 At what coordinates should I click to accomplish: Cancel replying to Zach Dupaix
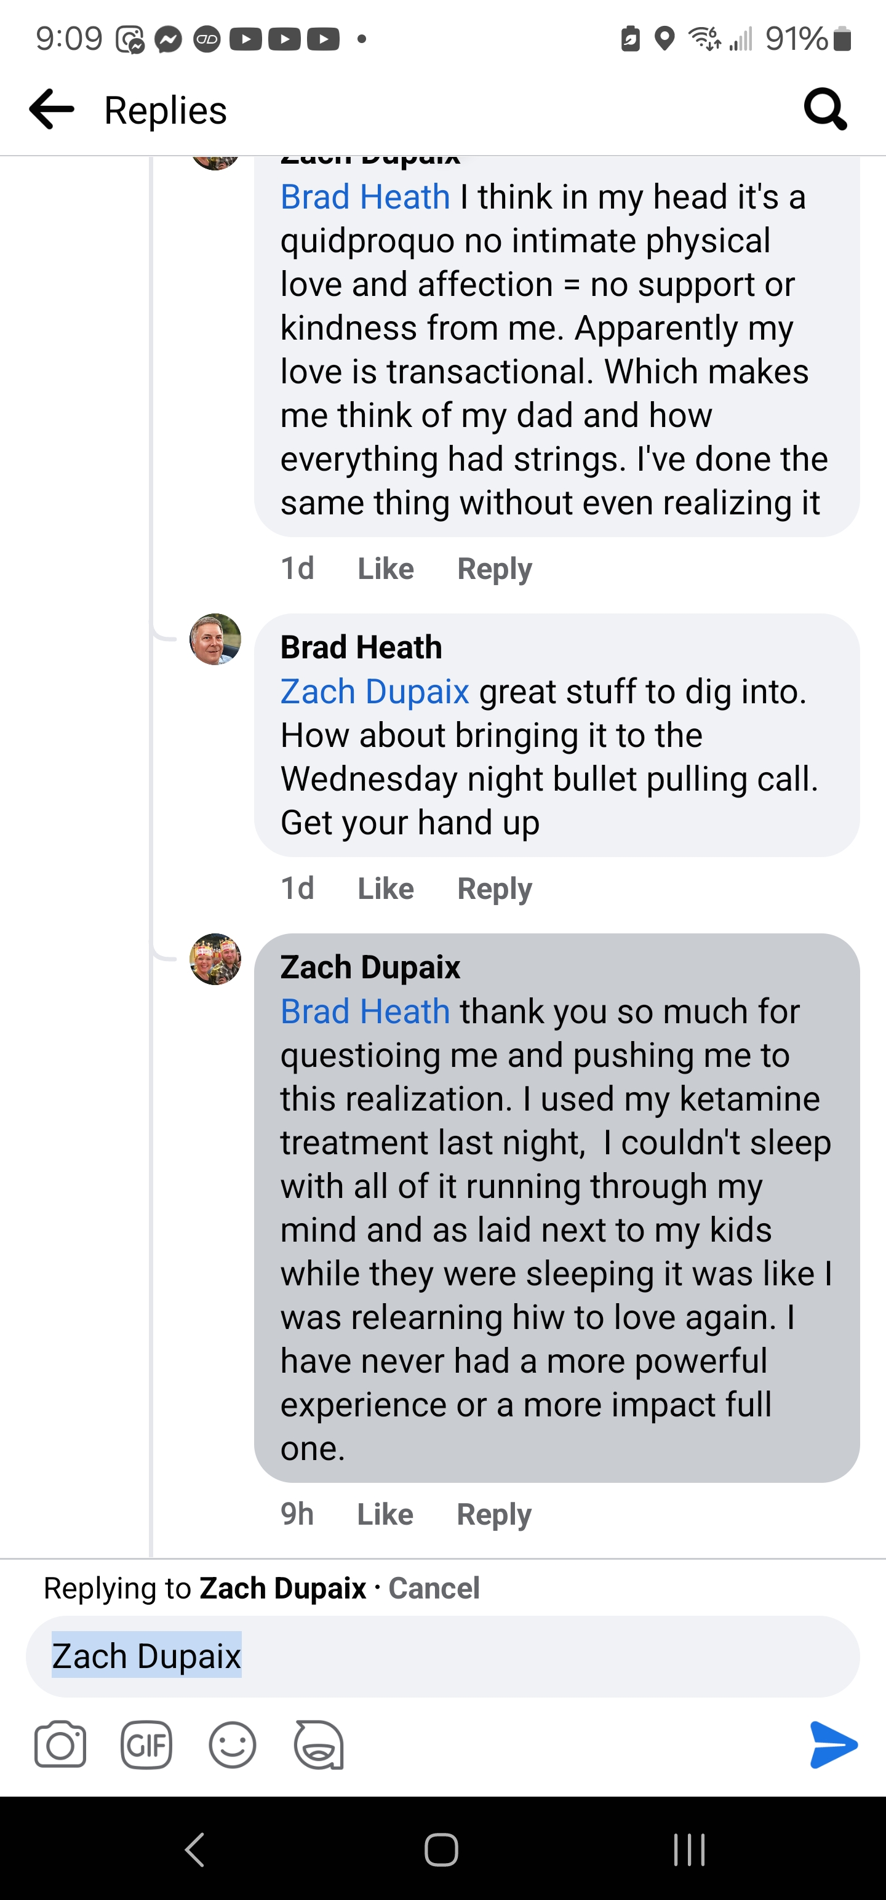click(x=434, y=1588)
